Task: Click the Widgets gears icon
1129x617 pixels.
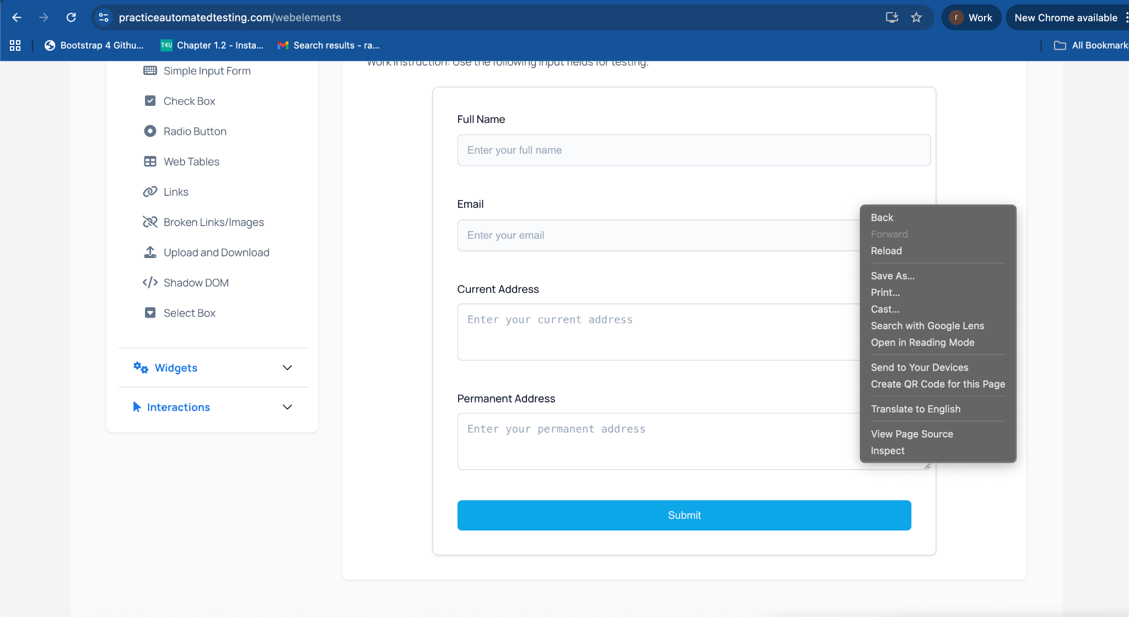Action: tap(141, 368)
